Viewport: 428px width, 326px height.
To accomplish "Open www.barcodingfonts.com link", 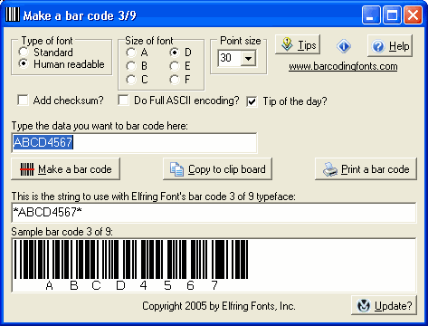I will [343, 66].
